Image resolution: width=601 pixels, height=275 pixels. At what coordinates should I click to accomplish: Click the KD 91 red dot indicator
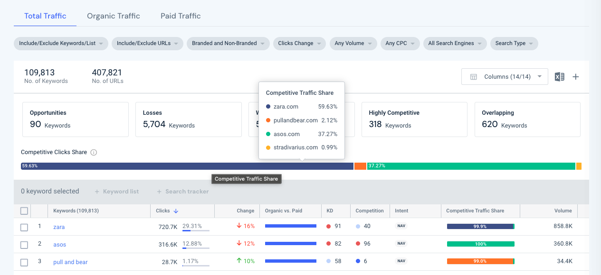(x=328, y=226)
